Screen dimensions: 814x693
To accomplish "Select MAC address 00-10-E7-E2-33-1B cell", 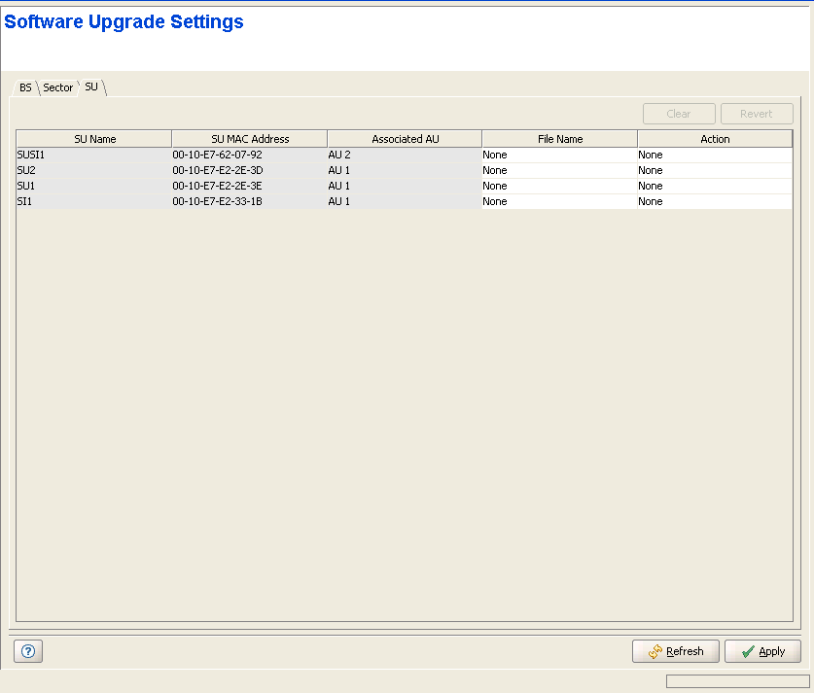I will pyautogui.click(x=250, y=201).
